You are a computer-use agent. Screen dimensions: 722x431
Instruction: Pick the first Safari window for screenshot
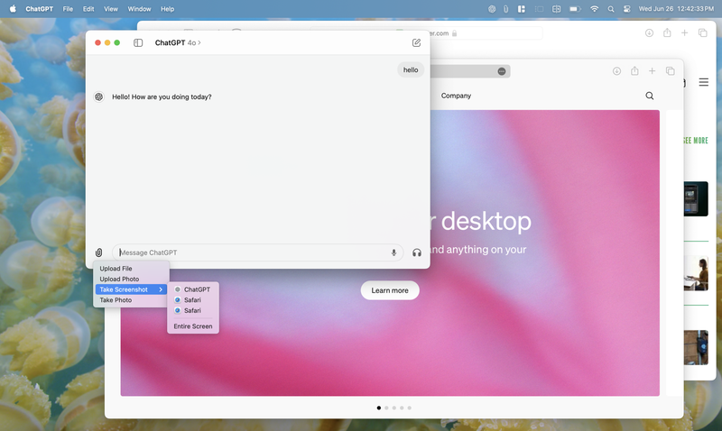tap(193, 300)
